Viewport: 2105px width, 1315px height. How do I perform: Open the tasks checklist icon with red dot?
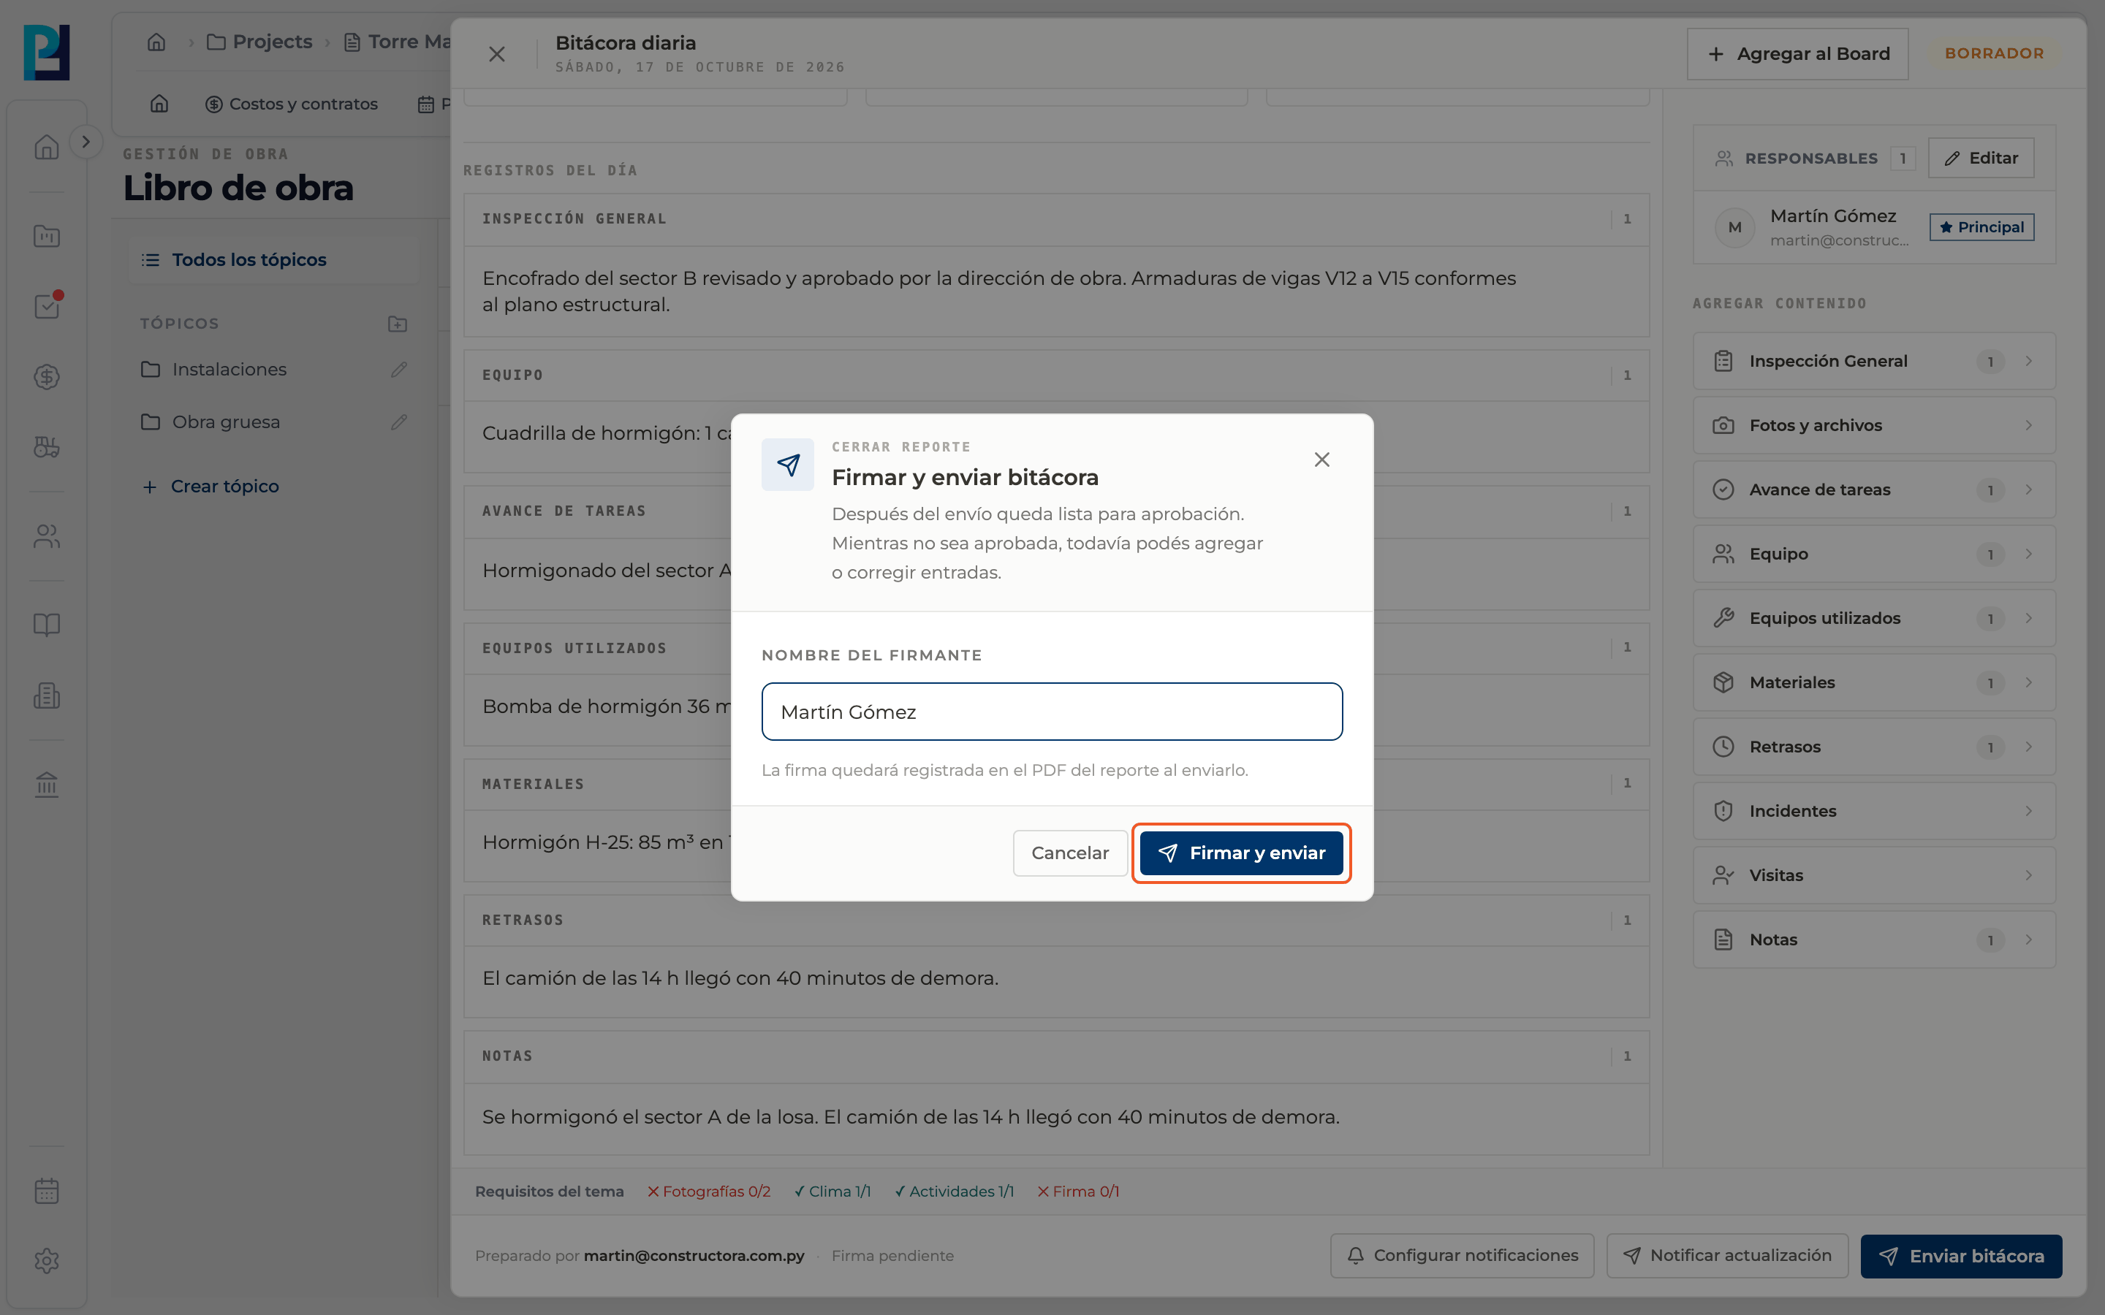[x=47, y=306]
